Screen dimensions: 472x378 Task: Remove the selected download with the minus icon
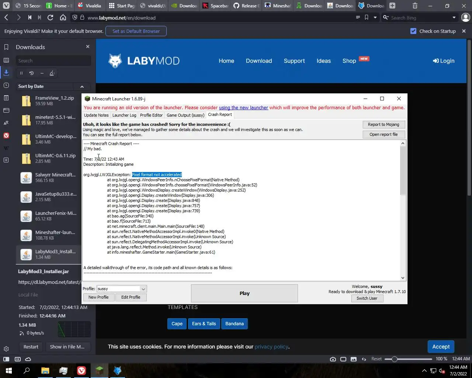[42, 73]
